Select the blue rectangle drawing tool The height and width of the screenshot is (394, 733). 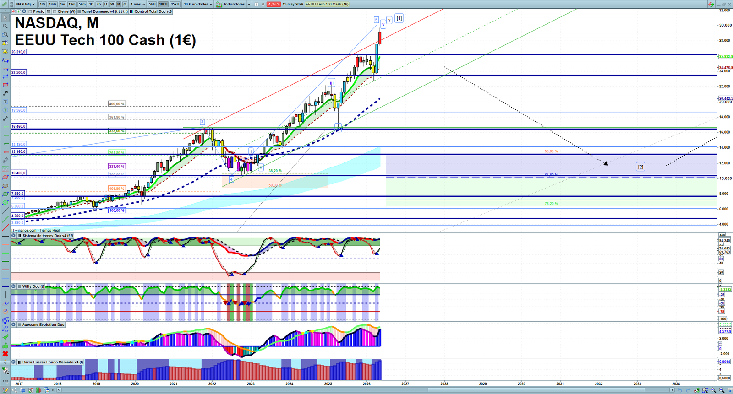5,77
